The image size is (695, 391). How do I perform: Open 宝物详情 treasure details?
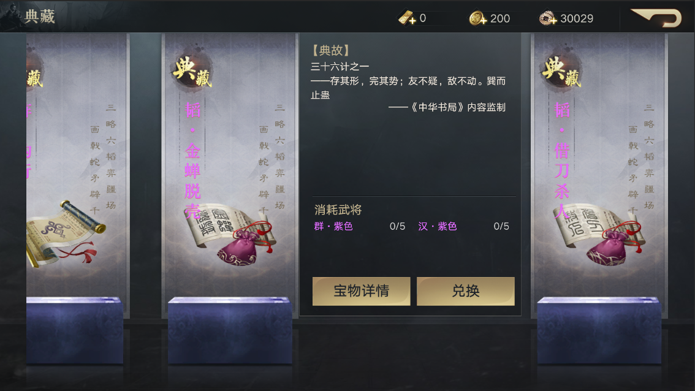click(x=361, y=291)
